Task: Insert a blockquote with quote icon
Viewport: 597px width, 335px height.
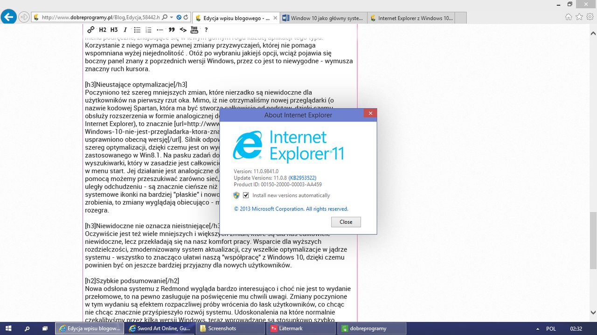Action: 172,30
